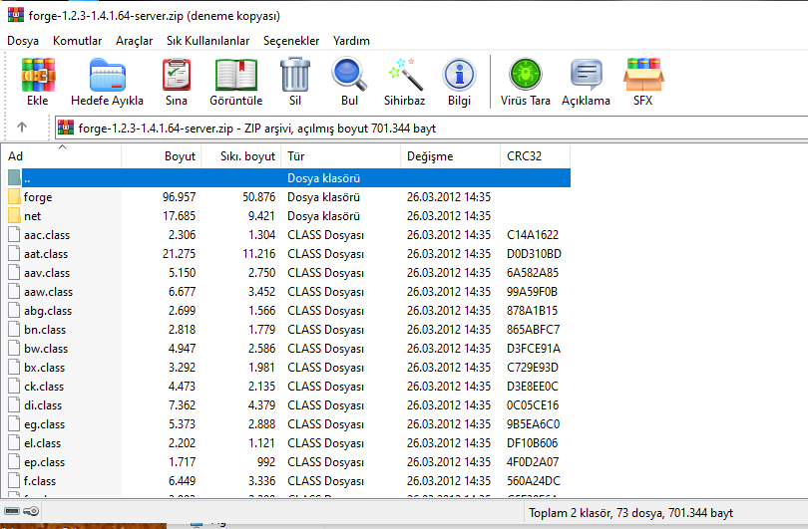Select the net folder name
Screen dimensions: 808x529
tap(33, 216)
